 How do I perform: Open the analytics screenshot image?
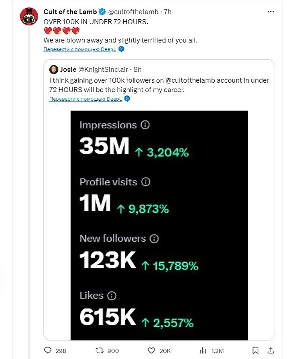159,225
